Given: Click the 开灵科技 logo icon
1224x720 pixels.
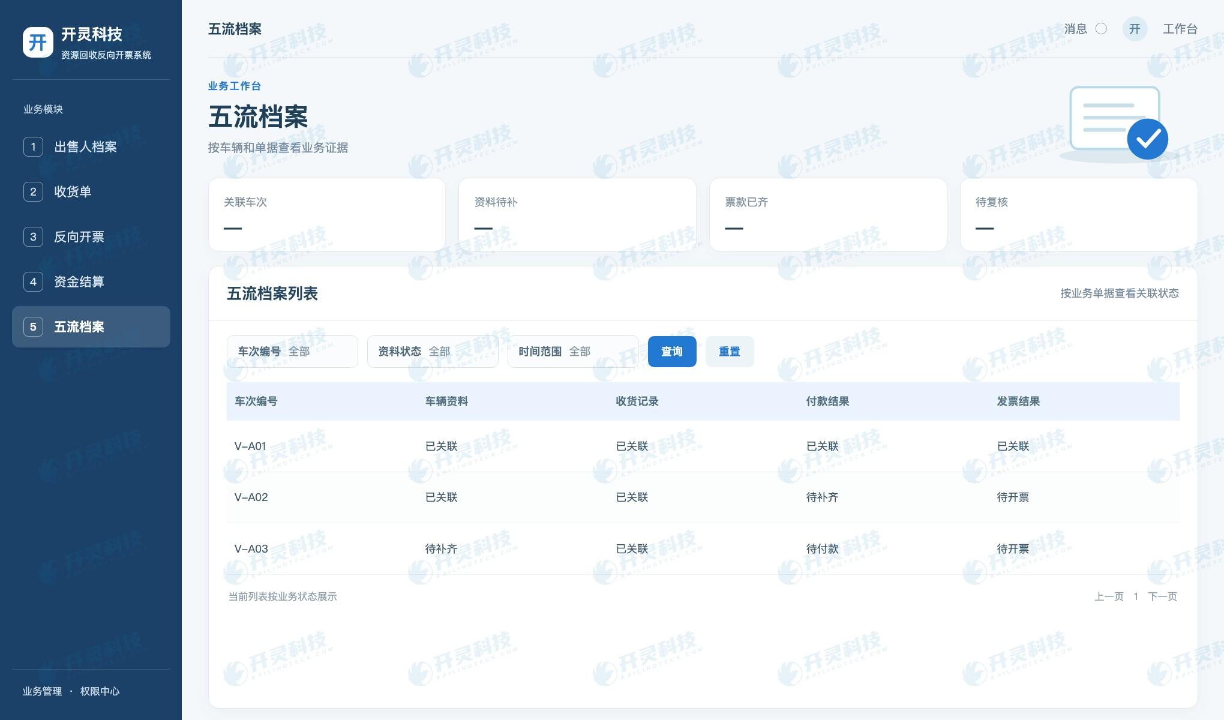Looking at the screenshot, I should pyautogui.click(x=38, y=42).
